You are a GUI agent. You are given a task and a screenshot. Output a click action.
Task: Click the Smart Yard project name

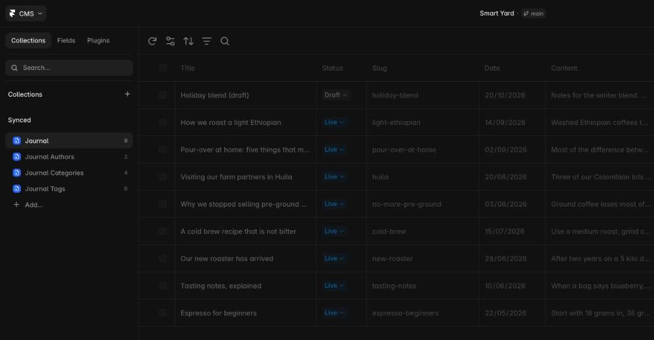497,13
